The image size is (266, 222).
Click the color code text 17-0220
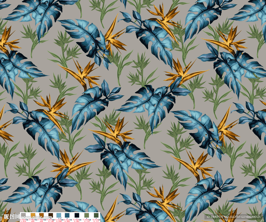tap(85, 220)
